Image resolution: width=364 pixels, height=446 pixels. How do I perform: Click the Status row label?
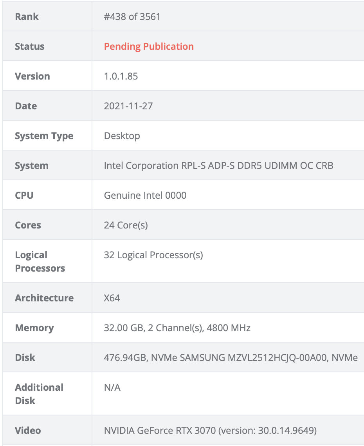(30, 46)
